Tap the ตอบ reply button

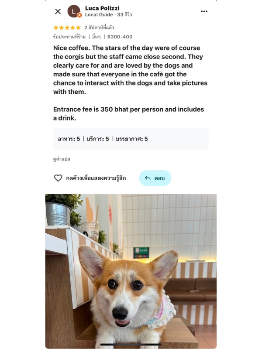(x=155, y=178)
